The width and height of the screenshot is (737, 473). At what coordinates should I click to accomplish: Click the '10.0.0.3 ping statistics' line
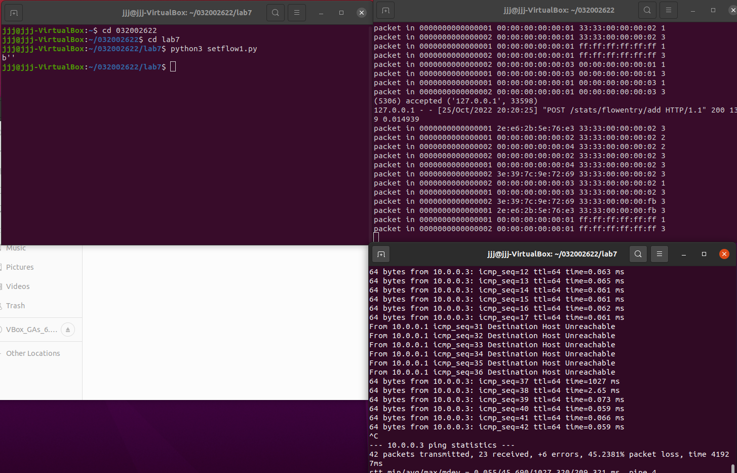click(442, 445)
